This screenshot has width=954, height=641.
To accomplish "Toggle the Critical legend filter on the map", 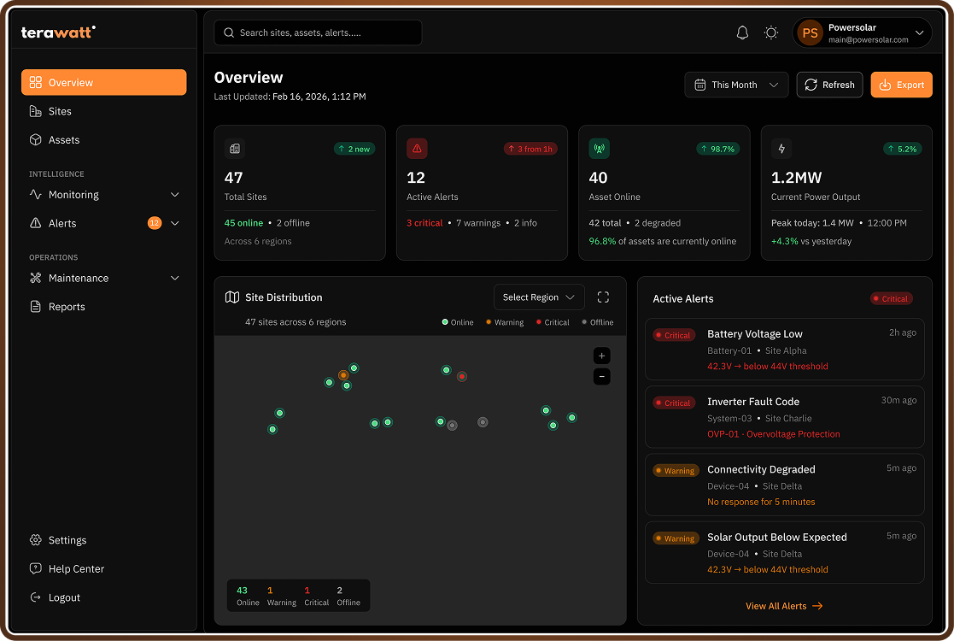I will tap(555, 322).
